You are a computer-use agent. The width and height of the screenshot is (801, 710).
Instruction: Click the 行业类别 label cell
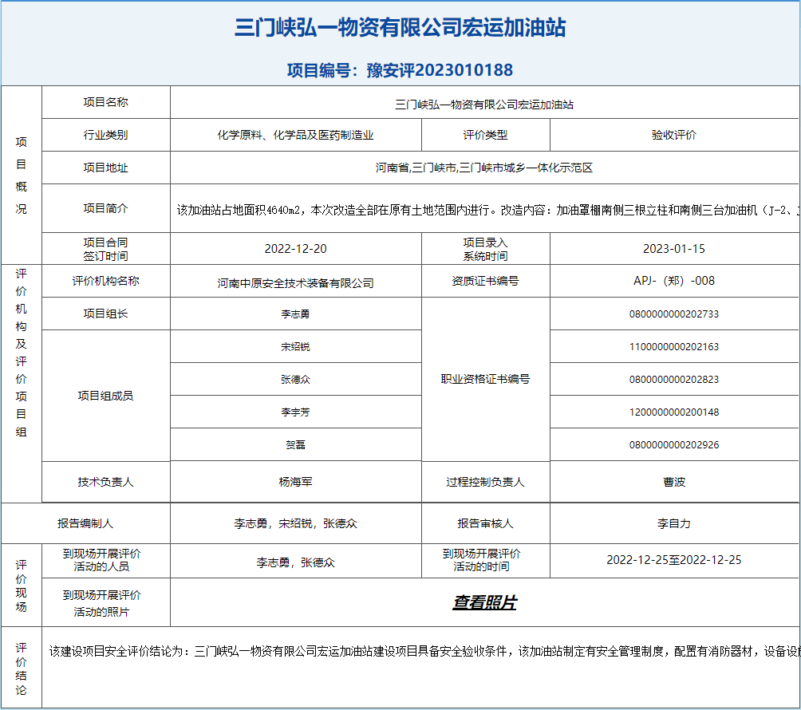(106, 135)
